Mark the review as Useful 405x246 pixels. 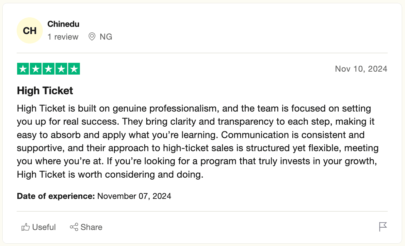(44, 227)
